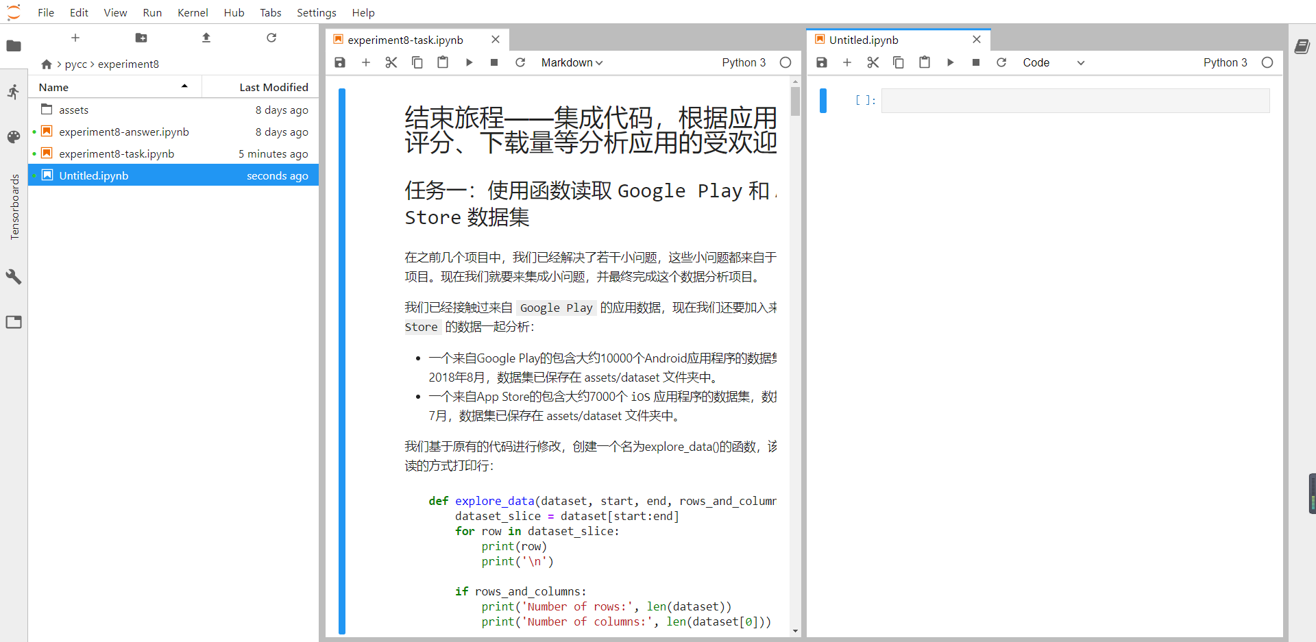Close the Untitled.ipynb tab
Screen dimensions: 1316x642
(977, 40)
